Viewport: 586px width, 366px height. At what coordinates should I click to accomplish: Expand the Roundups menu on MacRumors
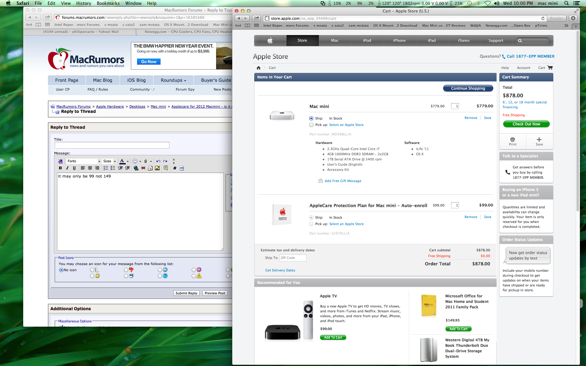click(x=173, y=80)
